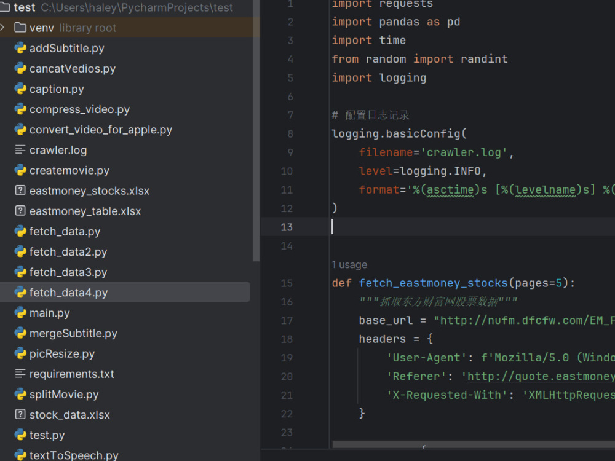Select stock_data.xlsx file name

coord(70,415)
